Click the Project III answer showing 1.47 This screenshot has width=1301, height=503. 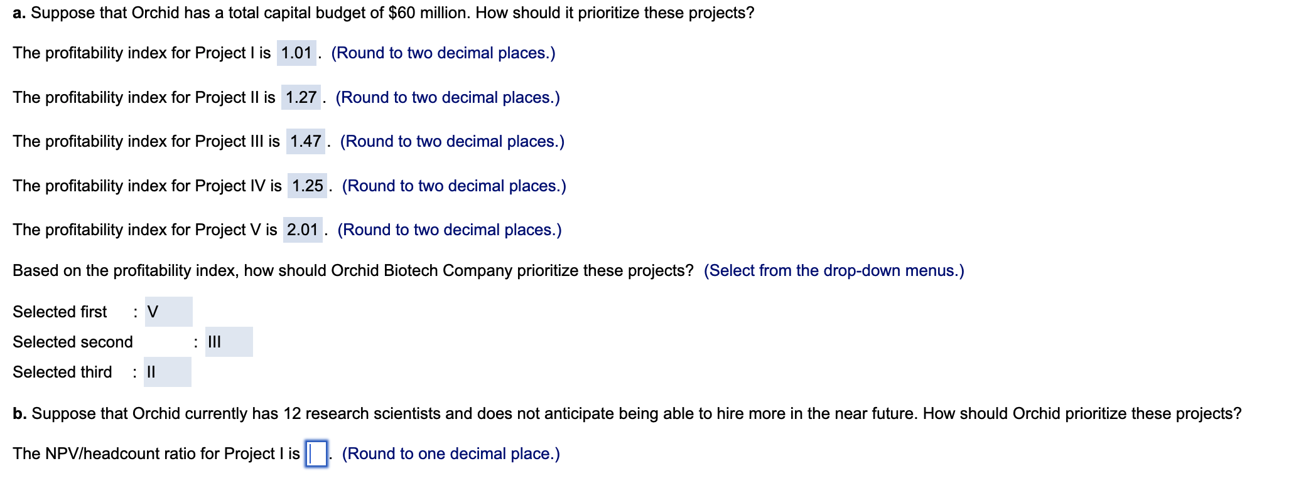coord(307,142)
